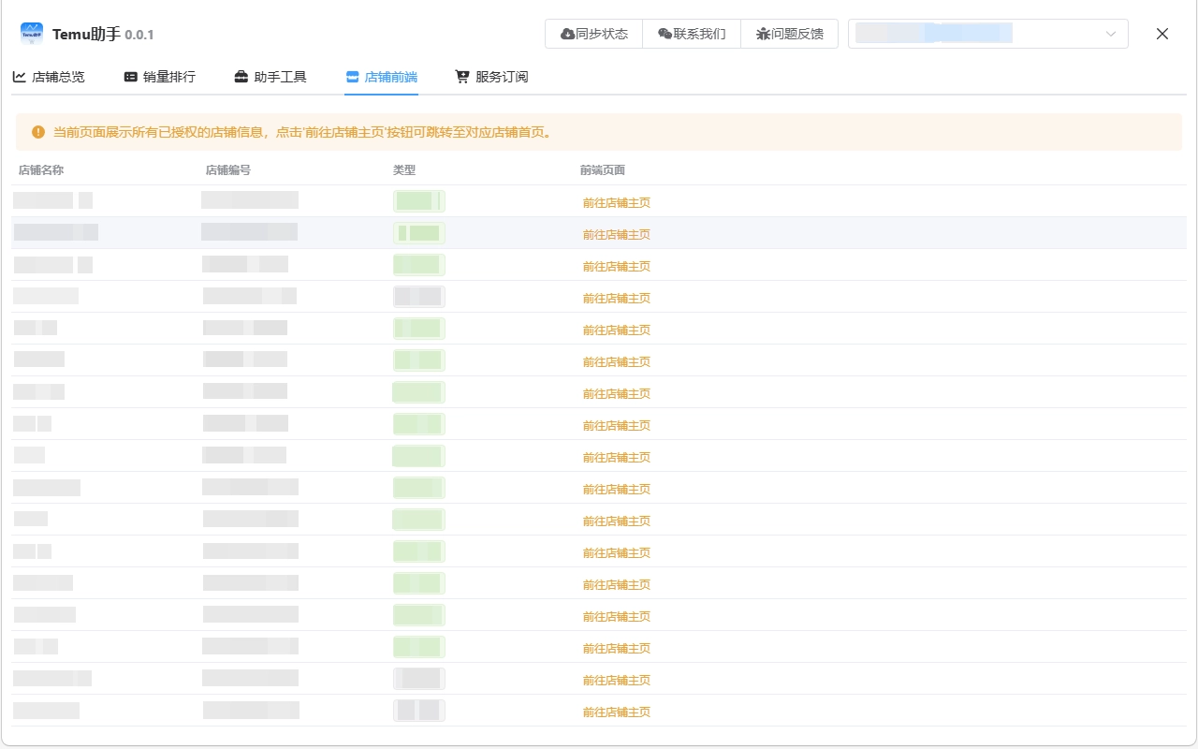Screen dimensions: 1198x749
Task: Select the 店铺前端 tab
Action: (x=381, y=77)
